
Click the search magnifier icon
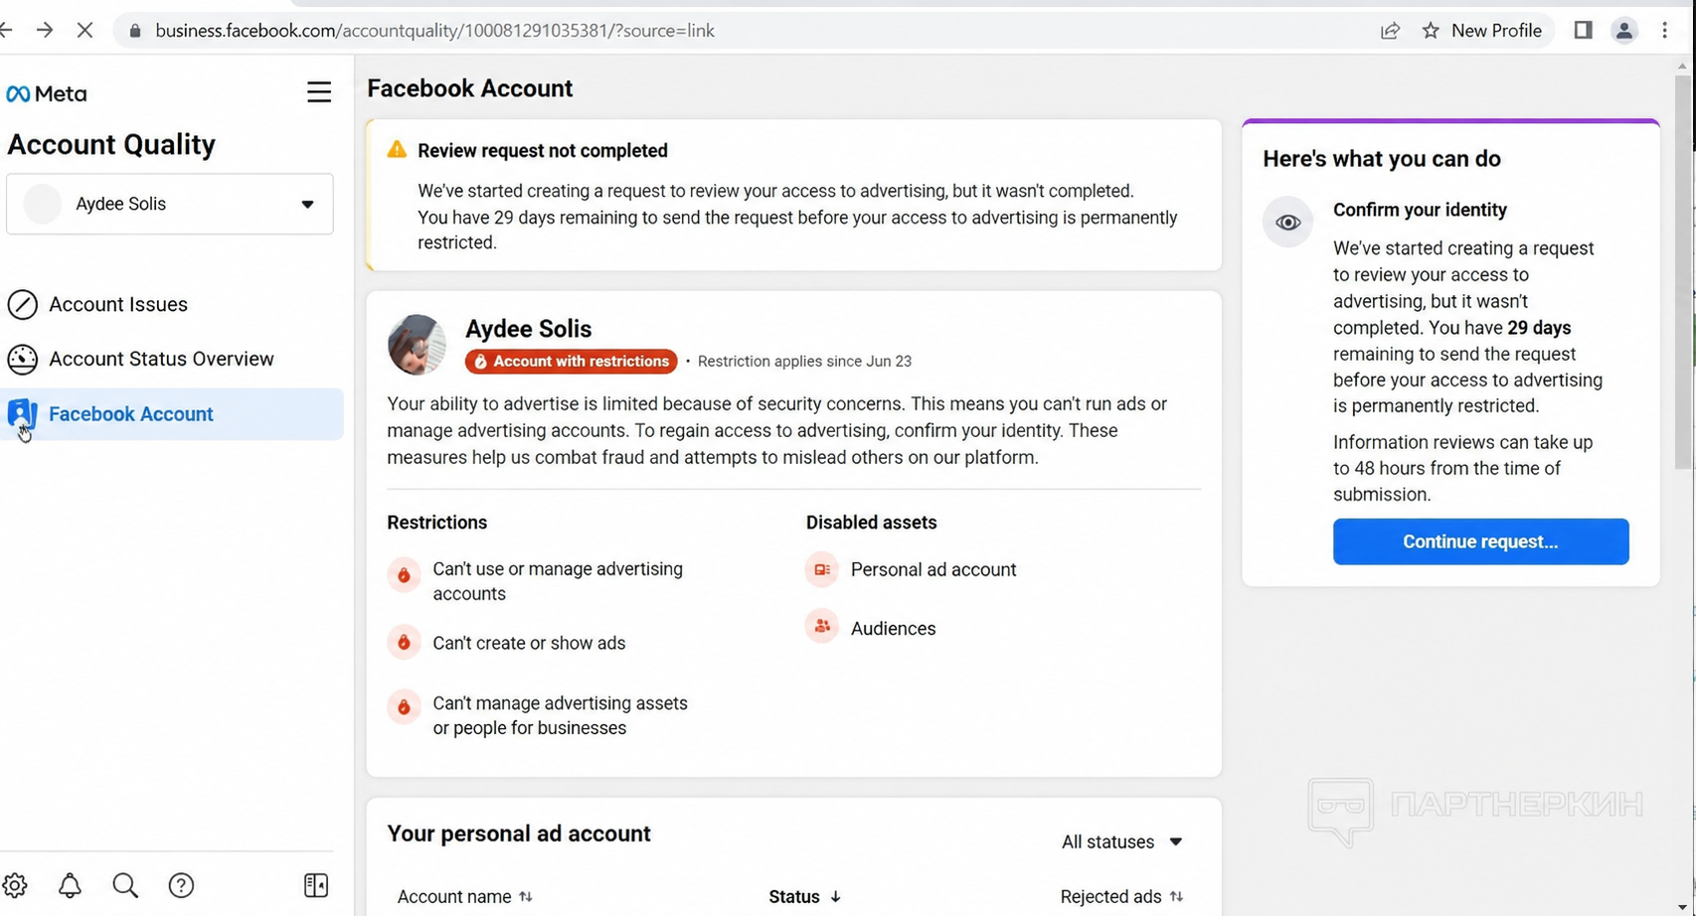pos(125,885)
